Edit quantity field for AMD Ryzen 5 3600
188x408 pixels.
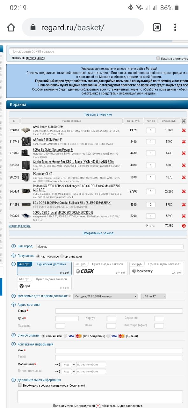pos(151,130)
